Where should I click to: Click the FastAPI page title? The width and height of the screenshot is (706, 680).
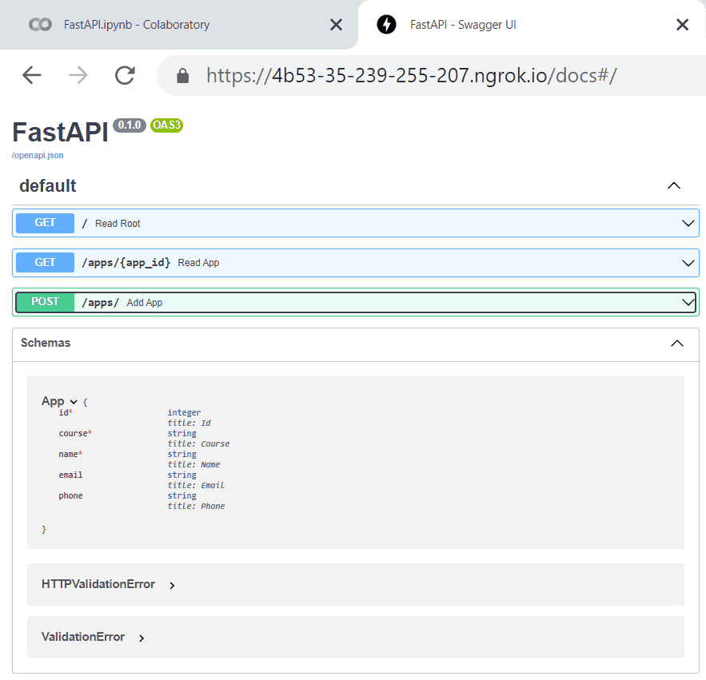[60, 133]
